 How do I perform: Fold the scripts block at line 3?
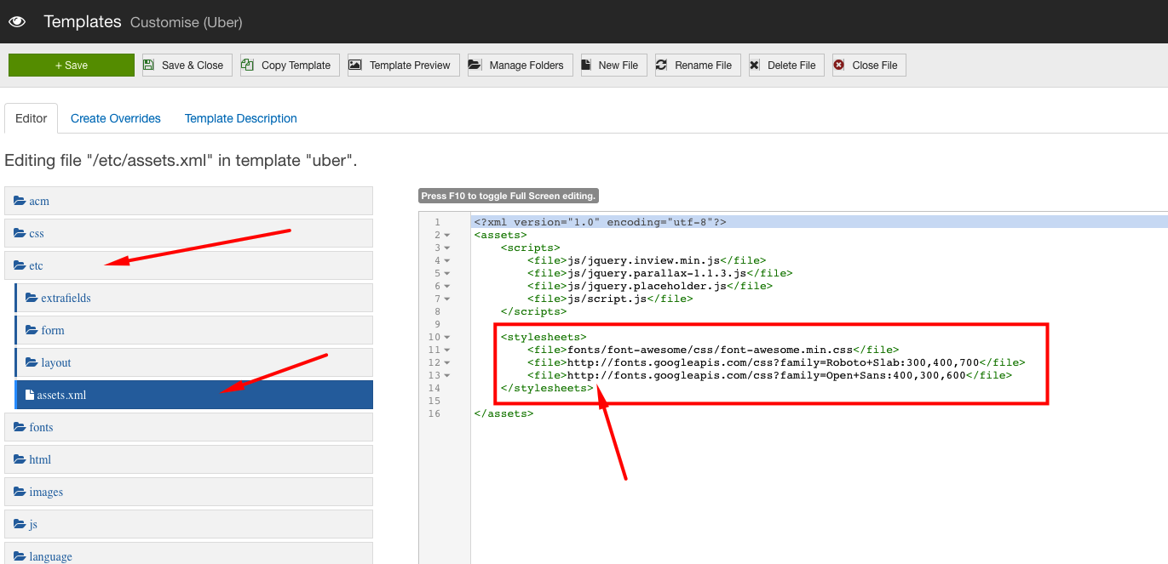click(x=447, y=248)
